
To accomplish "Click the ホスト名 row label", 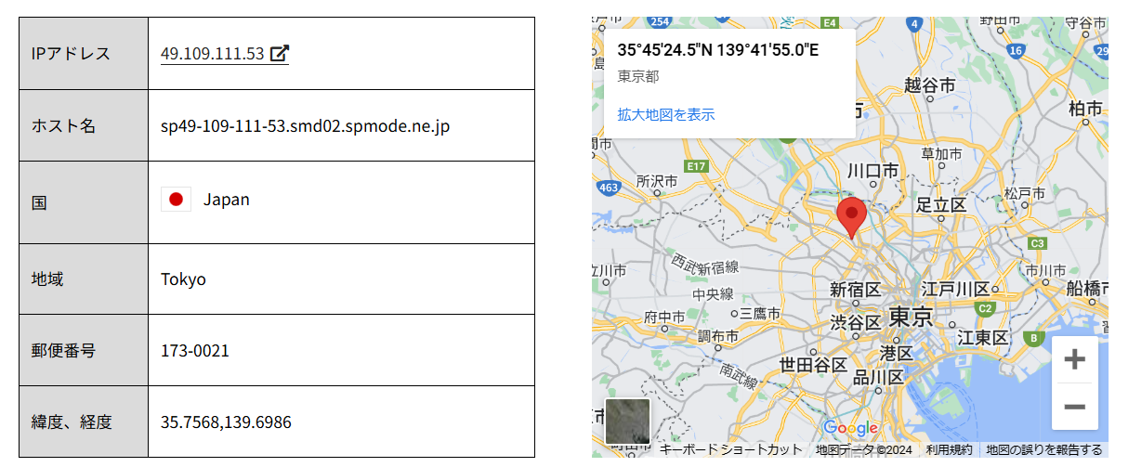I will click(x=63, y=125).
